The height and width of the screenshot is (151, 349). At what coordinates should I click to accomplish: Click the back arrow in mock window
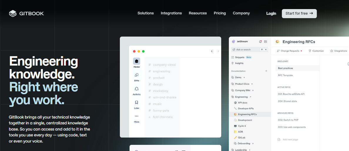tap(212, 51)
